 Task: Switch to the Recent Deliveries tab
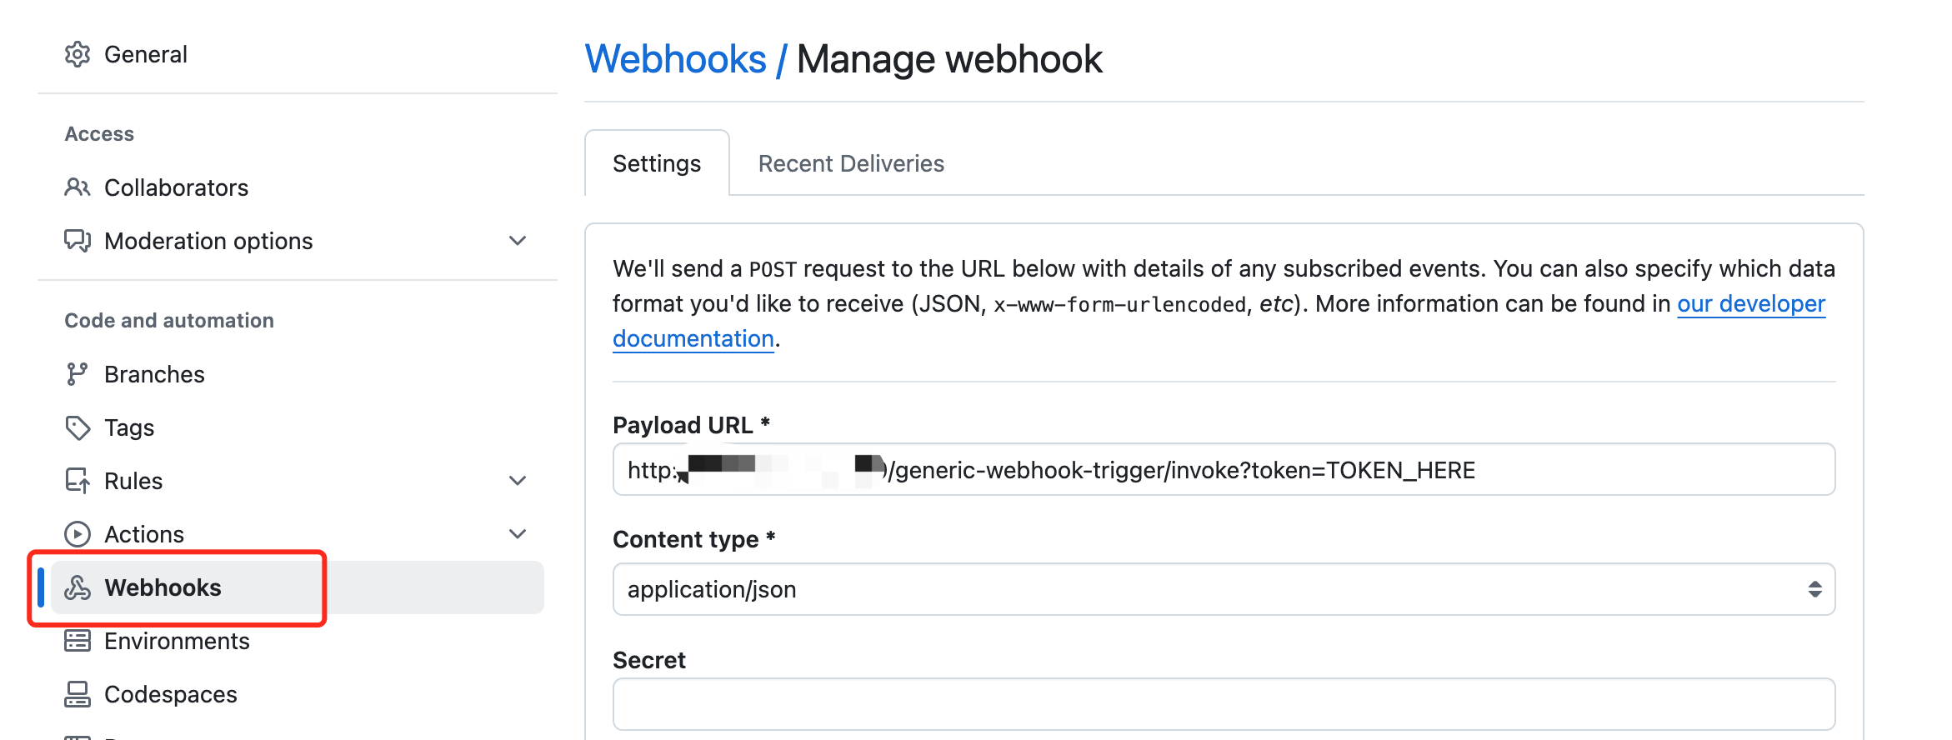click(851, 163)
